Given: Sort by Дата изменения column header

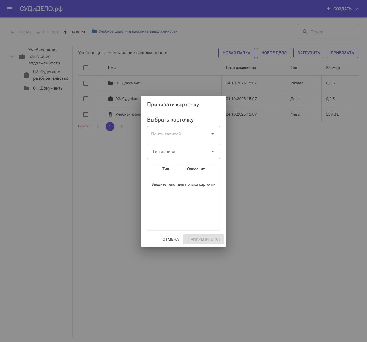Looking at the screenshot, I should coord(241,67).
